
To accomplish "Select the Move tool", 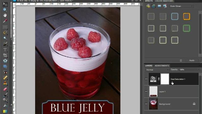I will [5, 4].
